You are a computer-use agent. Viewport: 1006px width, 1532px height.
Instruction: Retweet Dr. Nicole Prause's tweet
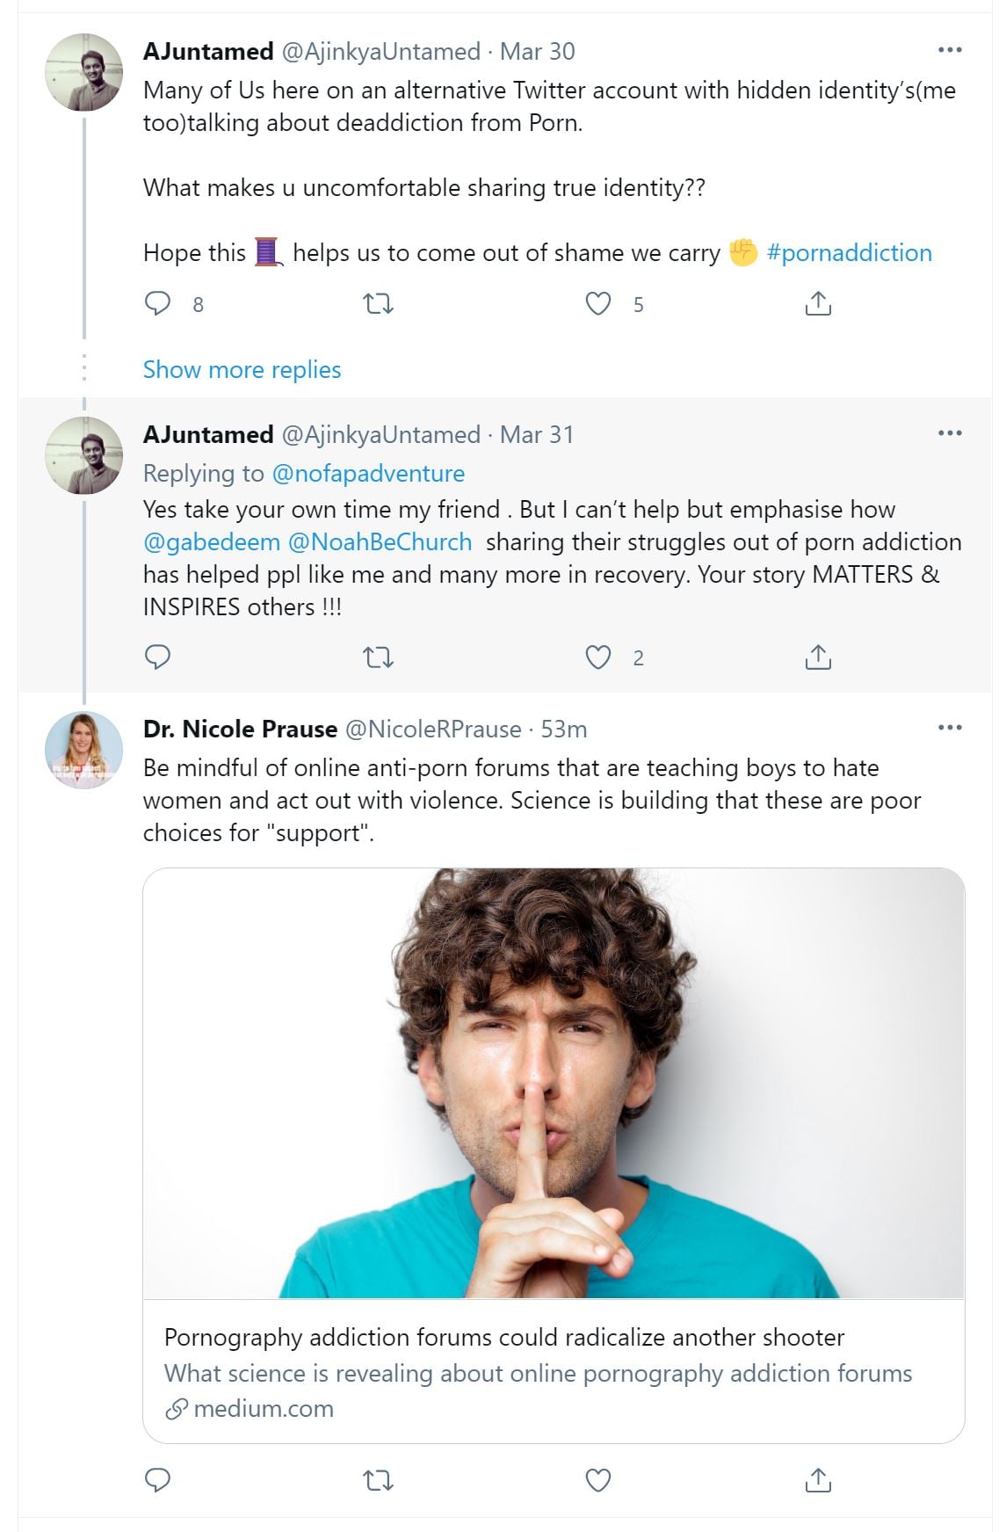(x=378, y=1480)
